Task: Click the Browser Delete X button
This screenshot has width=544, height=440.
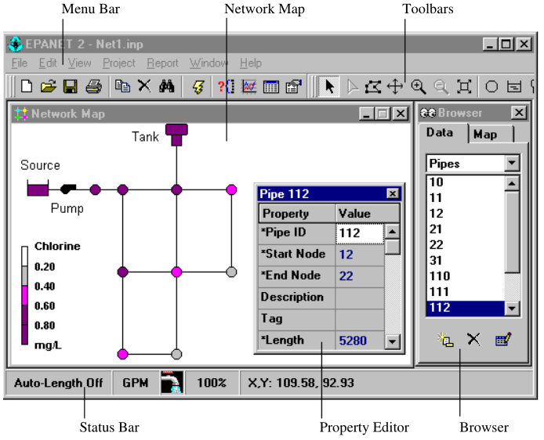Action: (x=473, y=340)
